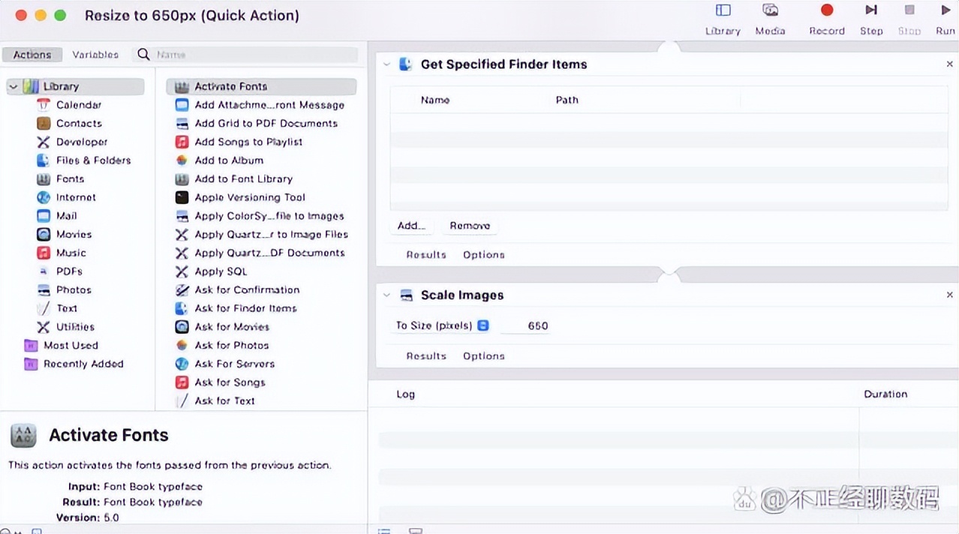Collapse the Get Specified Finder Items action
The height and width of the screenshot is (534, 959).
(387, 64)
